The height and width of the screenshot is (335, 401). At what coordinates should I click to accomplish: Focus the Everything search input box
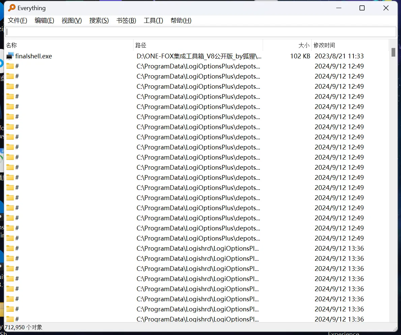point(201,32)
